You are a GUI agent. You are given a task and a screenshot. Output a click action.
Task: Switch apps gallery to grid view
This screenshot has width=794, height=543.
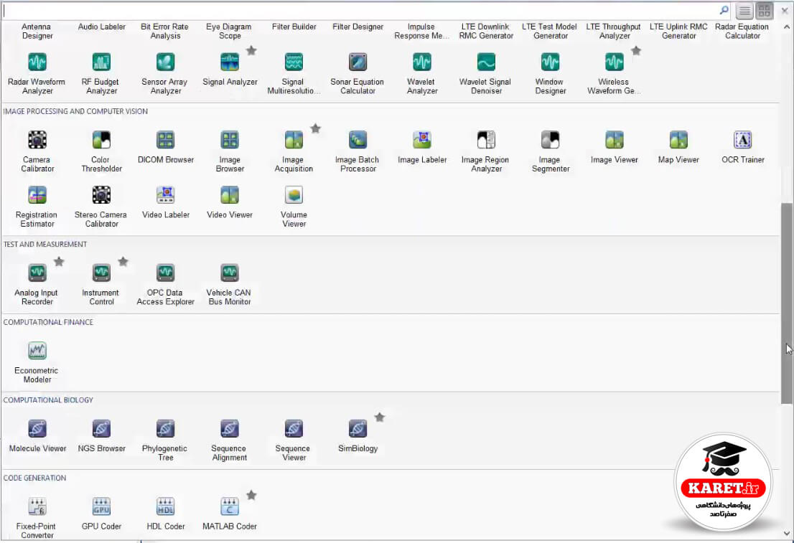[x=764, y=11]
